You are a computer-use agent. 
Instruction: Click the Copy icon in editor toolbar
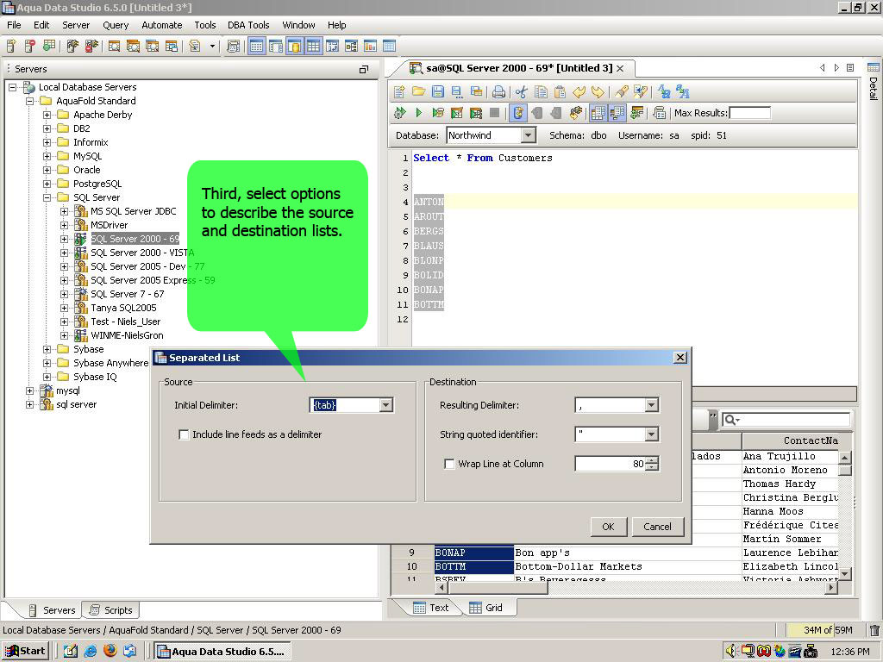coord(541,91)
